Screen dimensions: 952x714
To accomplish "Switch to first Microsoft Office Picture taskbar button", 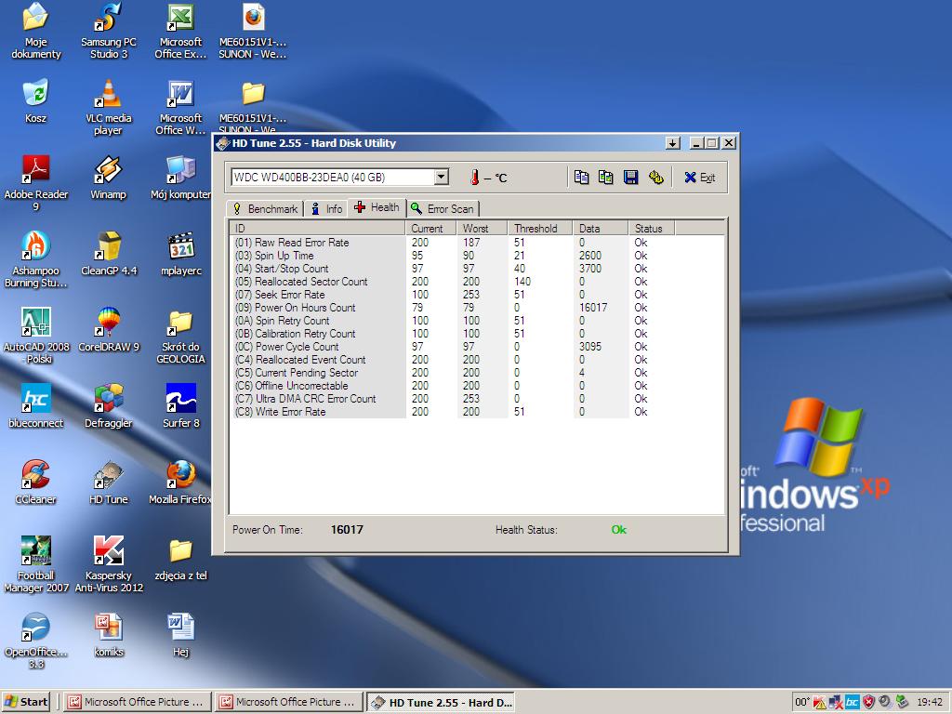I will [138, 702].
